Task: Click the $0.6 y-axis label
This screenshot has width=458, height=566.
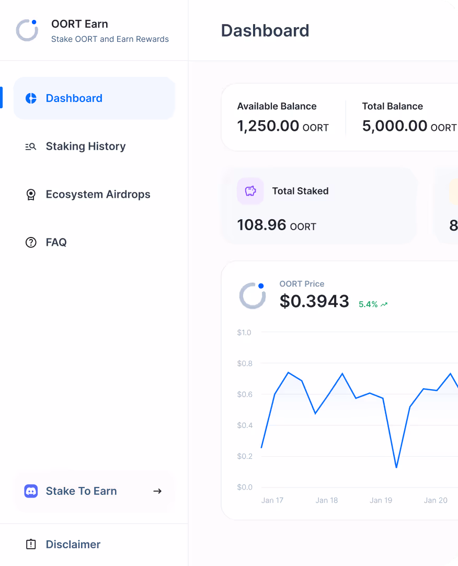Action: 245,394
